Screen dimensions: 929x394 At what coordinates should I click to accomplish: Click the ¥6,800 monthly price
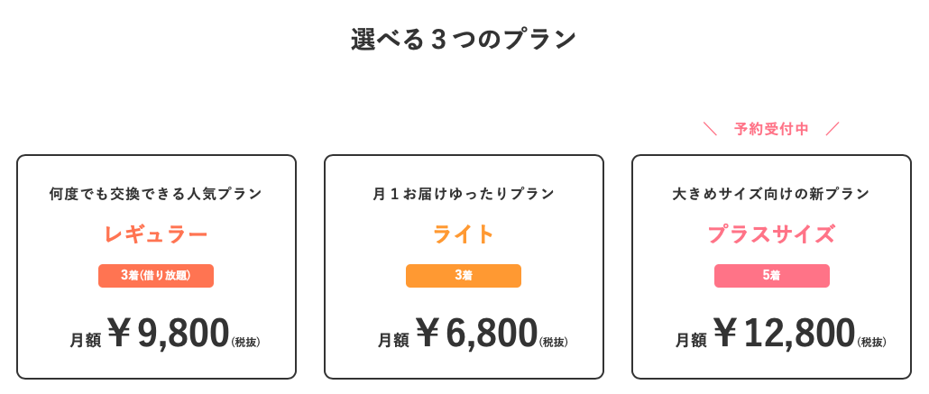(x=476, y=333)
